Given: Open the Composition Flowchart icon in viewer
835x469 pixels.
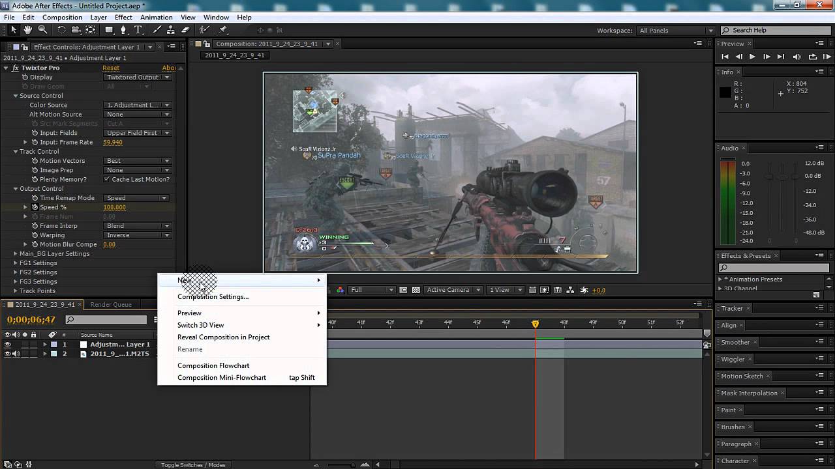Looking at the screenshot, I should 570,290.
